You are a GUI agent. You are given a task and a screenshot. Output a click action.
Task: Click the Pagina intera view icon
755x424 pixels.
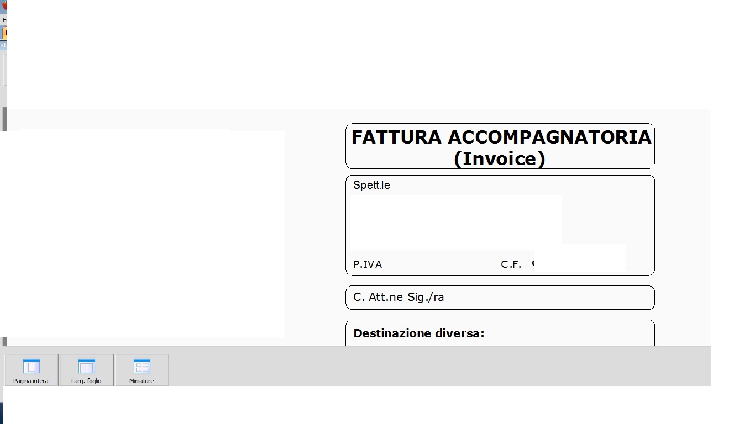click(31, 370)
